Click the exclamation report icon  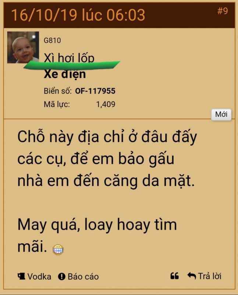(61, 277)
